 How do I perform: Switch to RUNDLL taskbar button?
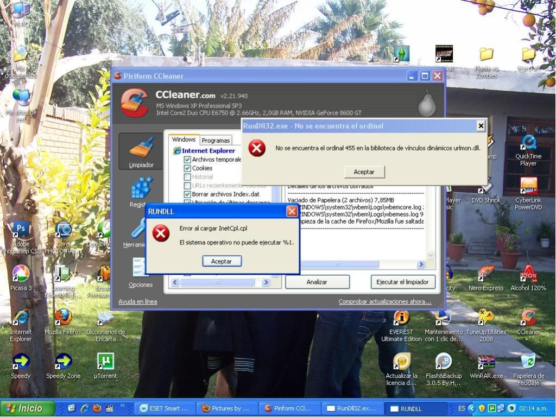click(415, 408)
